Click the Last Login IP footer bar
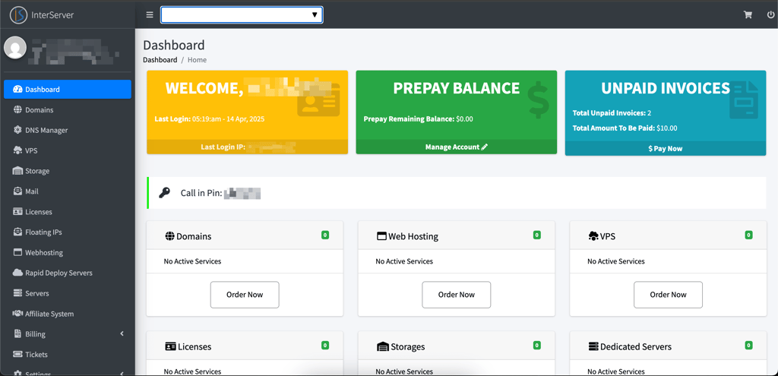 pyautogui.click(x=247, y=147)
